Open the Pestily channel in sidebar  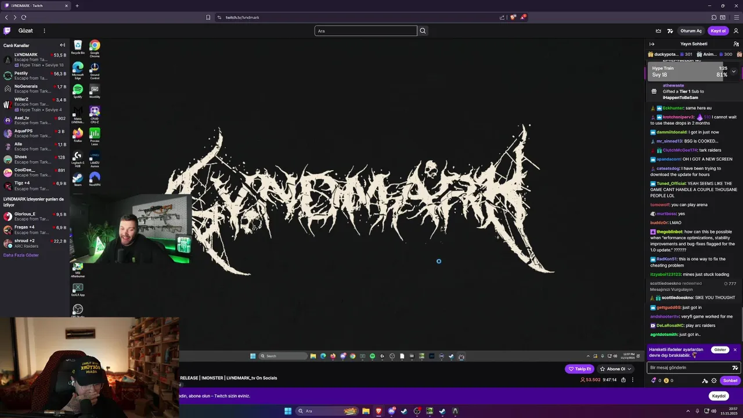click(x=35, y=76)
